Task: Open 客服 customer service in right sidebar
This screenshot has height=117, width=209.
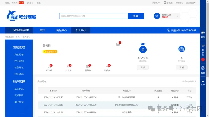Action: tap(203, 69)
